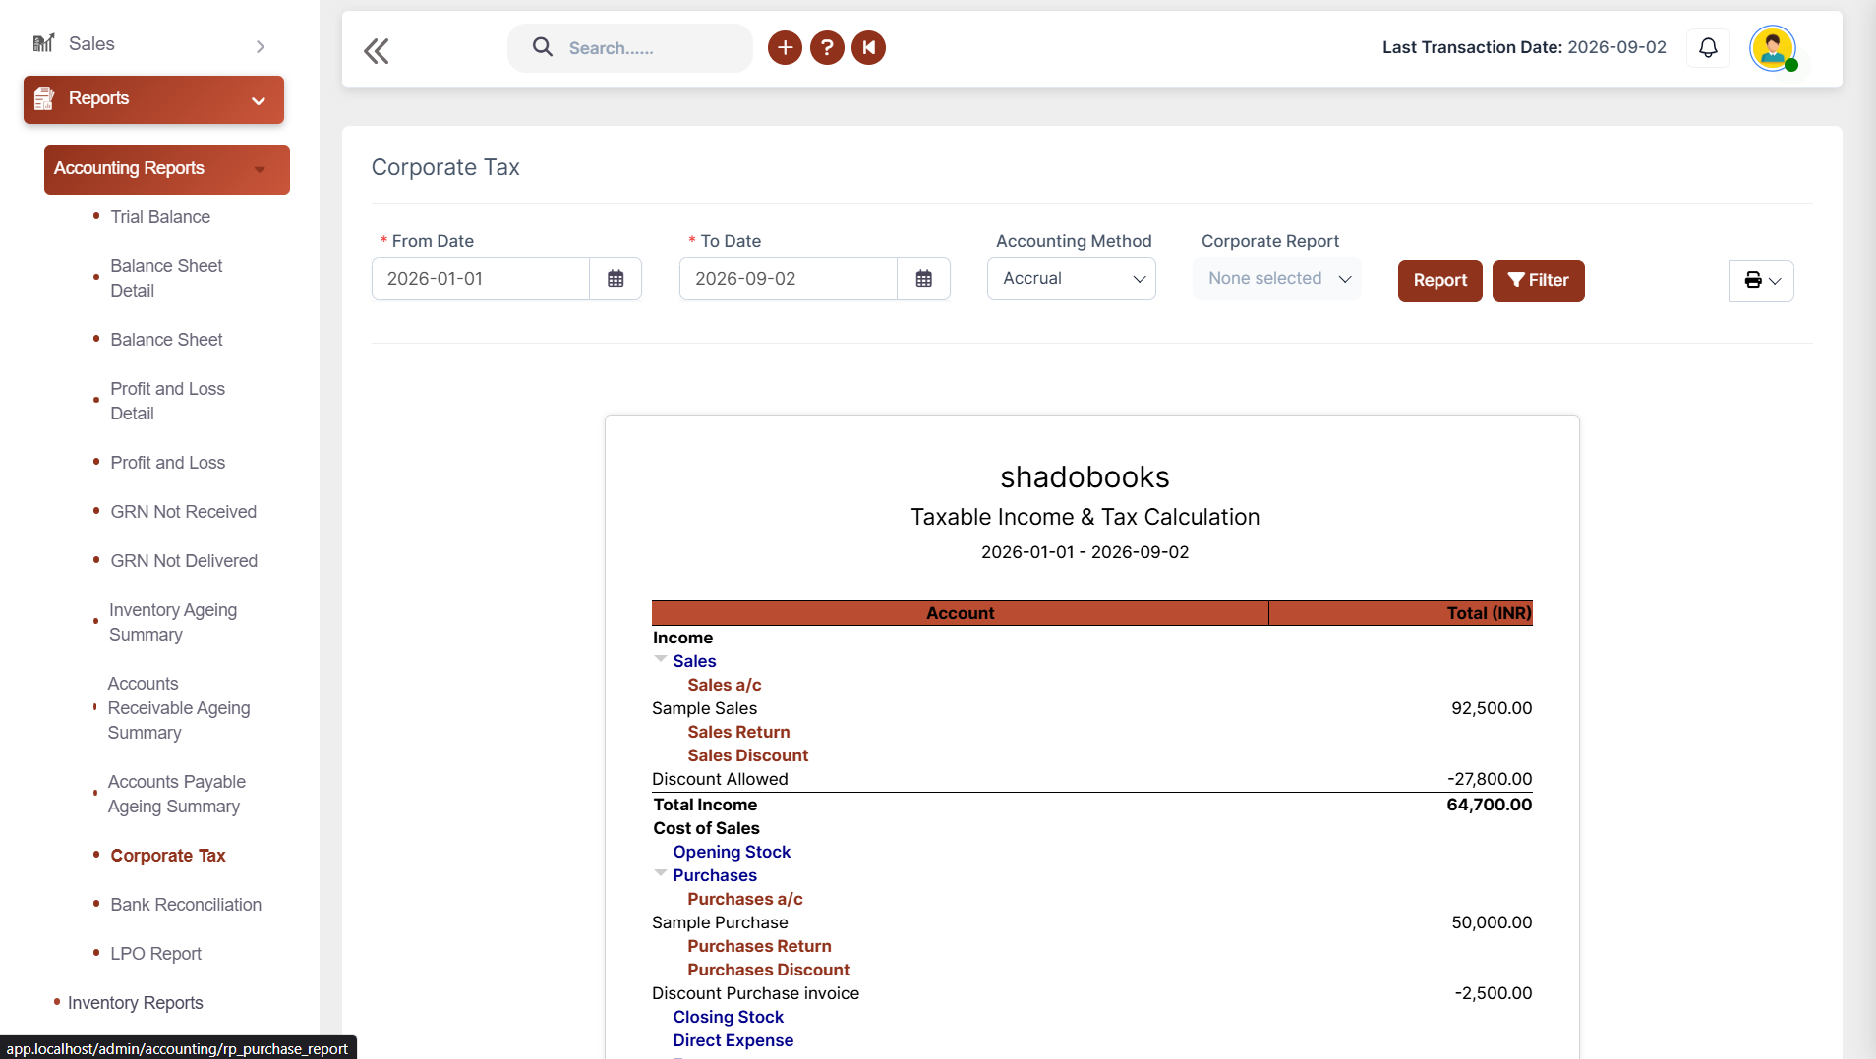Collapse the Purchases group in report
This screenshot has height=1059, width=1876.
click(x=661, y=873)
